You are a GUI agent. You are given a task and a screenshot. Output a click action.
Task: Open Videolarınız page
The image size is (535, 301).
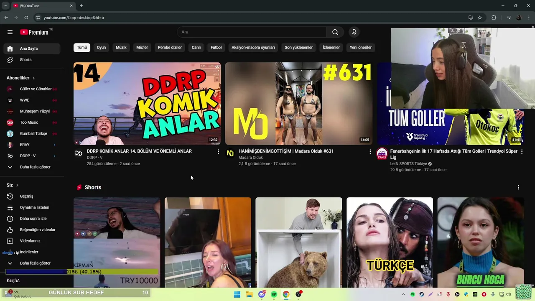click(32, 241)
